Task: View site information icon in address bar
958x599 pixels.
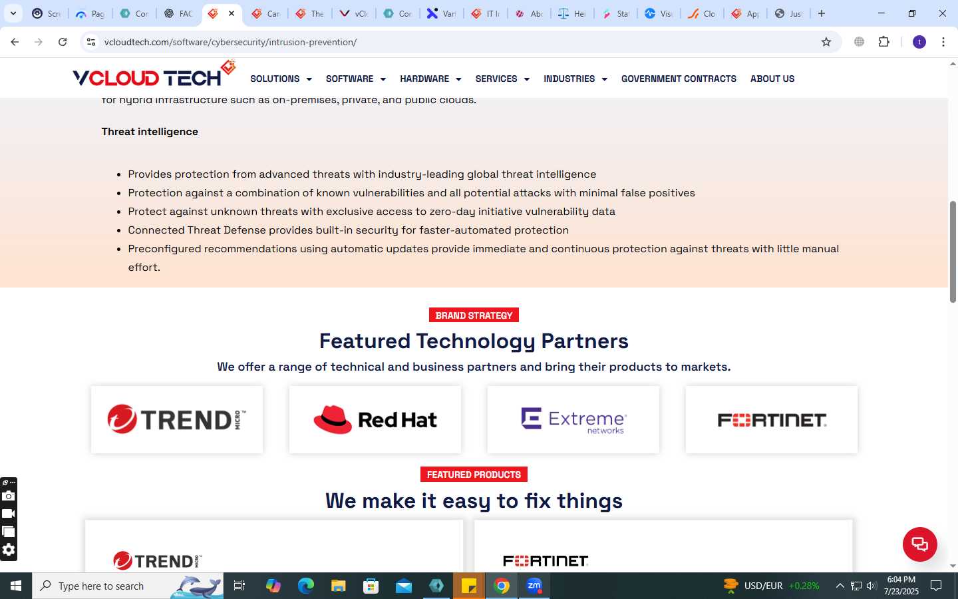Action: [x=91, y=42]
